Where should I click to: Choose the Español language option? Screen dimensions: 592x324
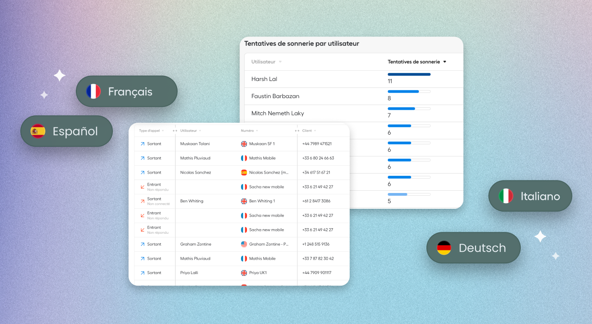(67, 131)
